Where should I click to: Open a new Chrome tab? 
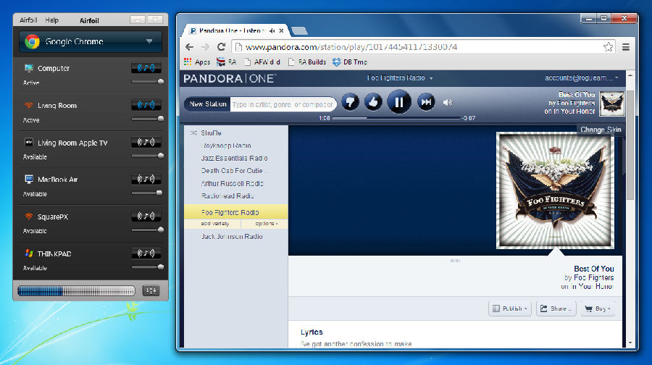tap(299, 30)
